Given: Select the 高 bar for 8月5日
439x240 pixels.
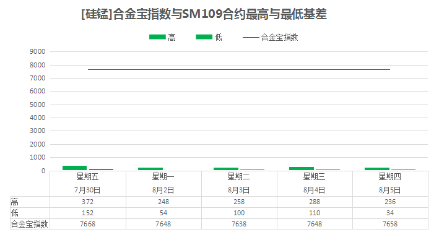Looking at the screenshot, I should tap(377, 169).
